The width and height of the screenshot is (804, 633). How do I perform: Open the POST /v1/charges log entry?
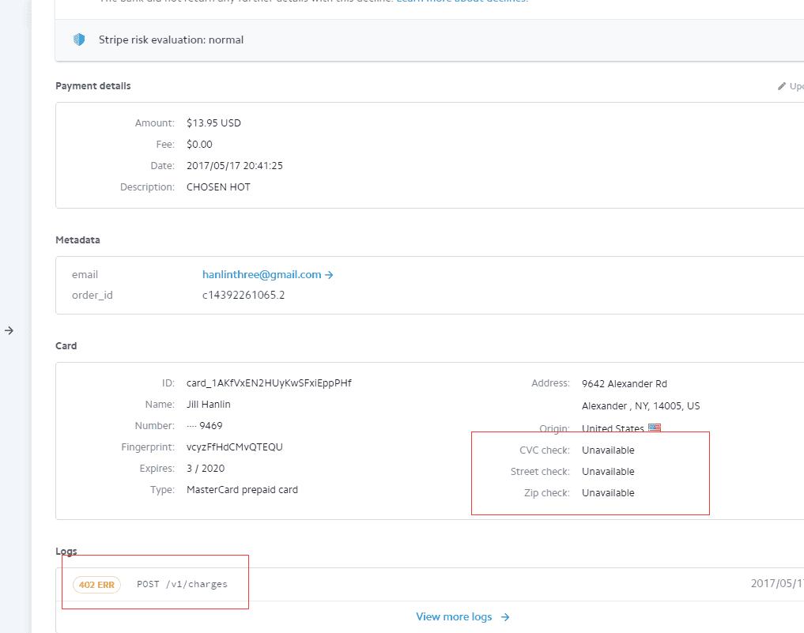[x=182, y=585]
